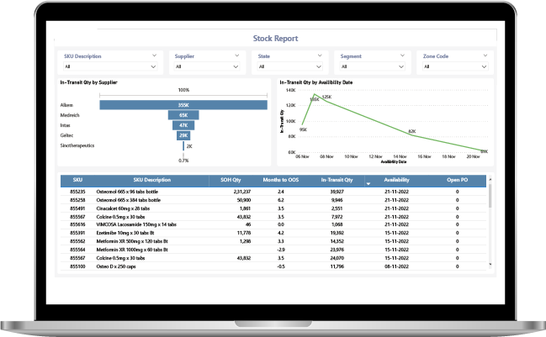Click SKU cell 855235
Screen dimensions: 546x337
[77, 192]
